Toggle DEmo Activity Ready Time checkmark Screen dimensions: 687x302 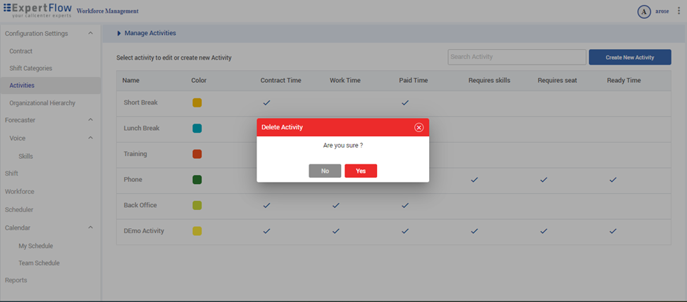click(613, 231)
